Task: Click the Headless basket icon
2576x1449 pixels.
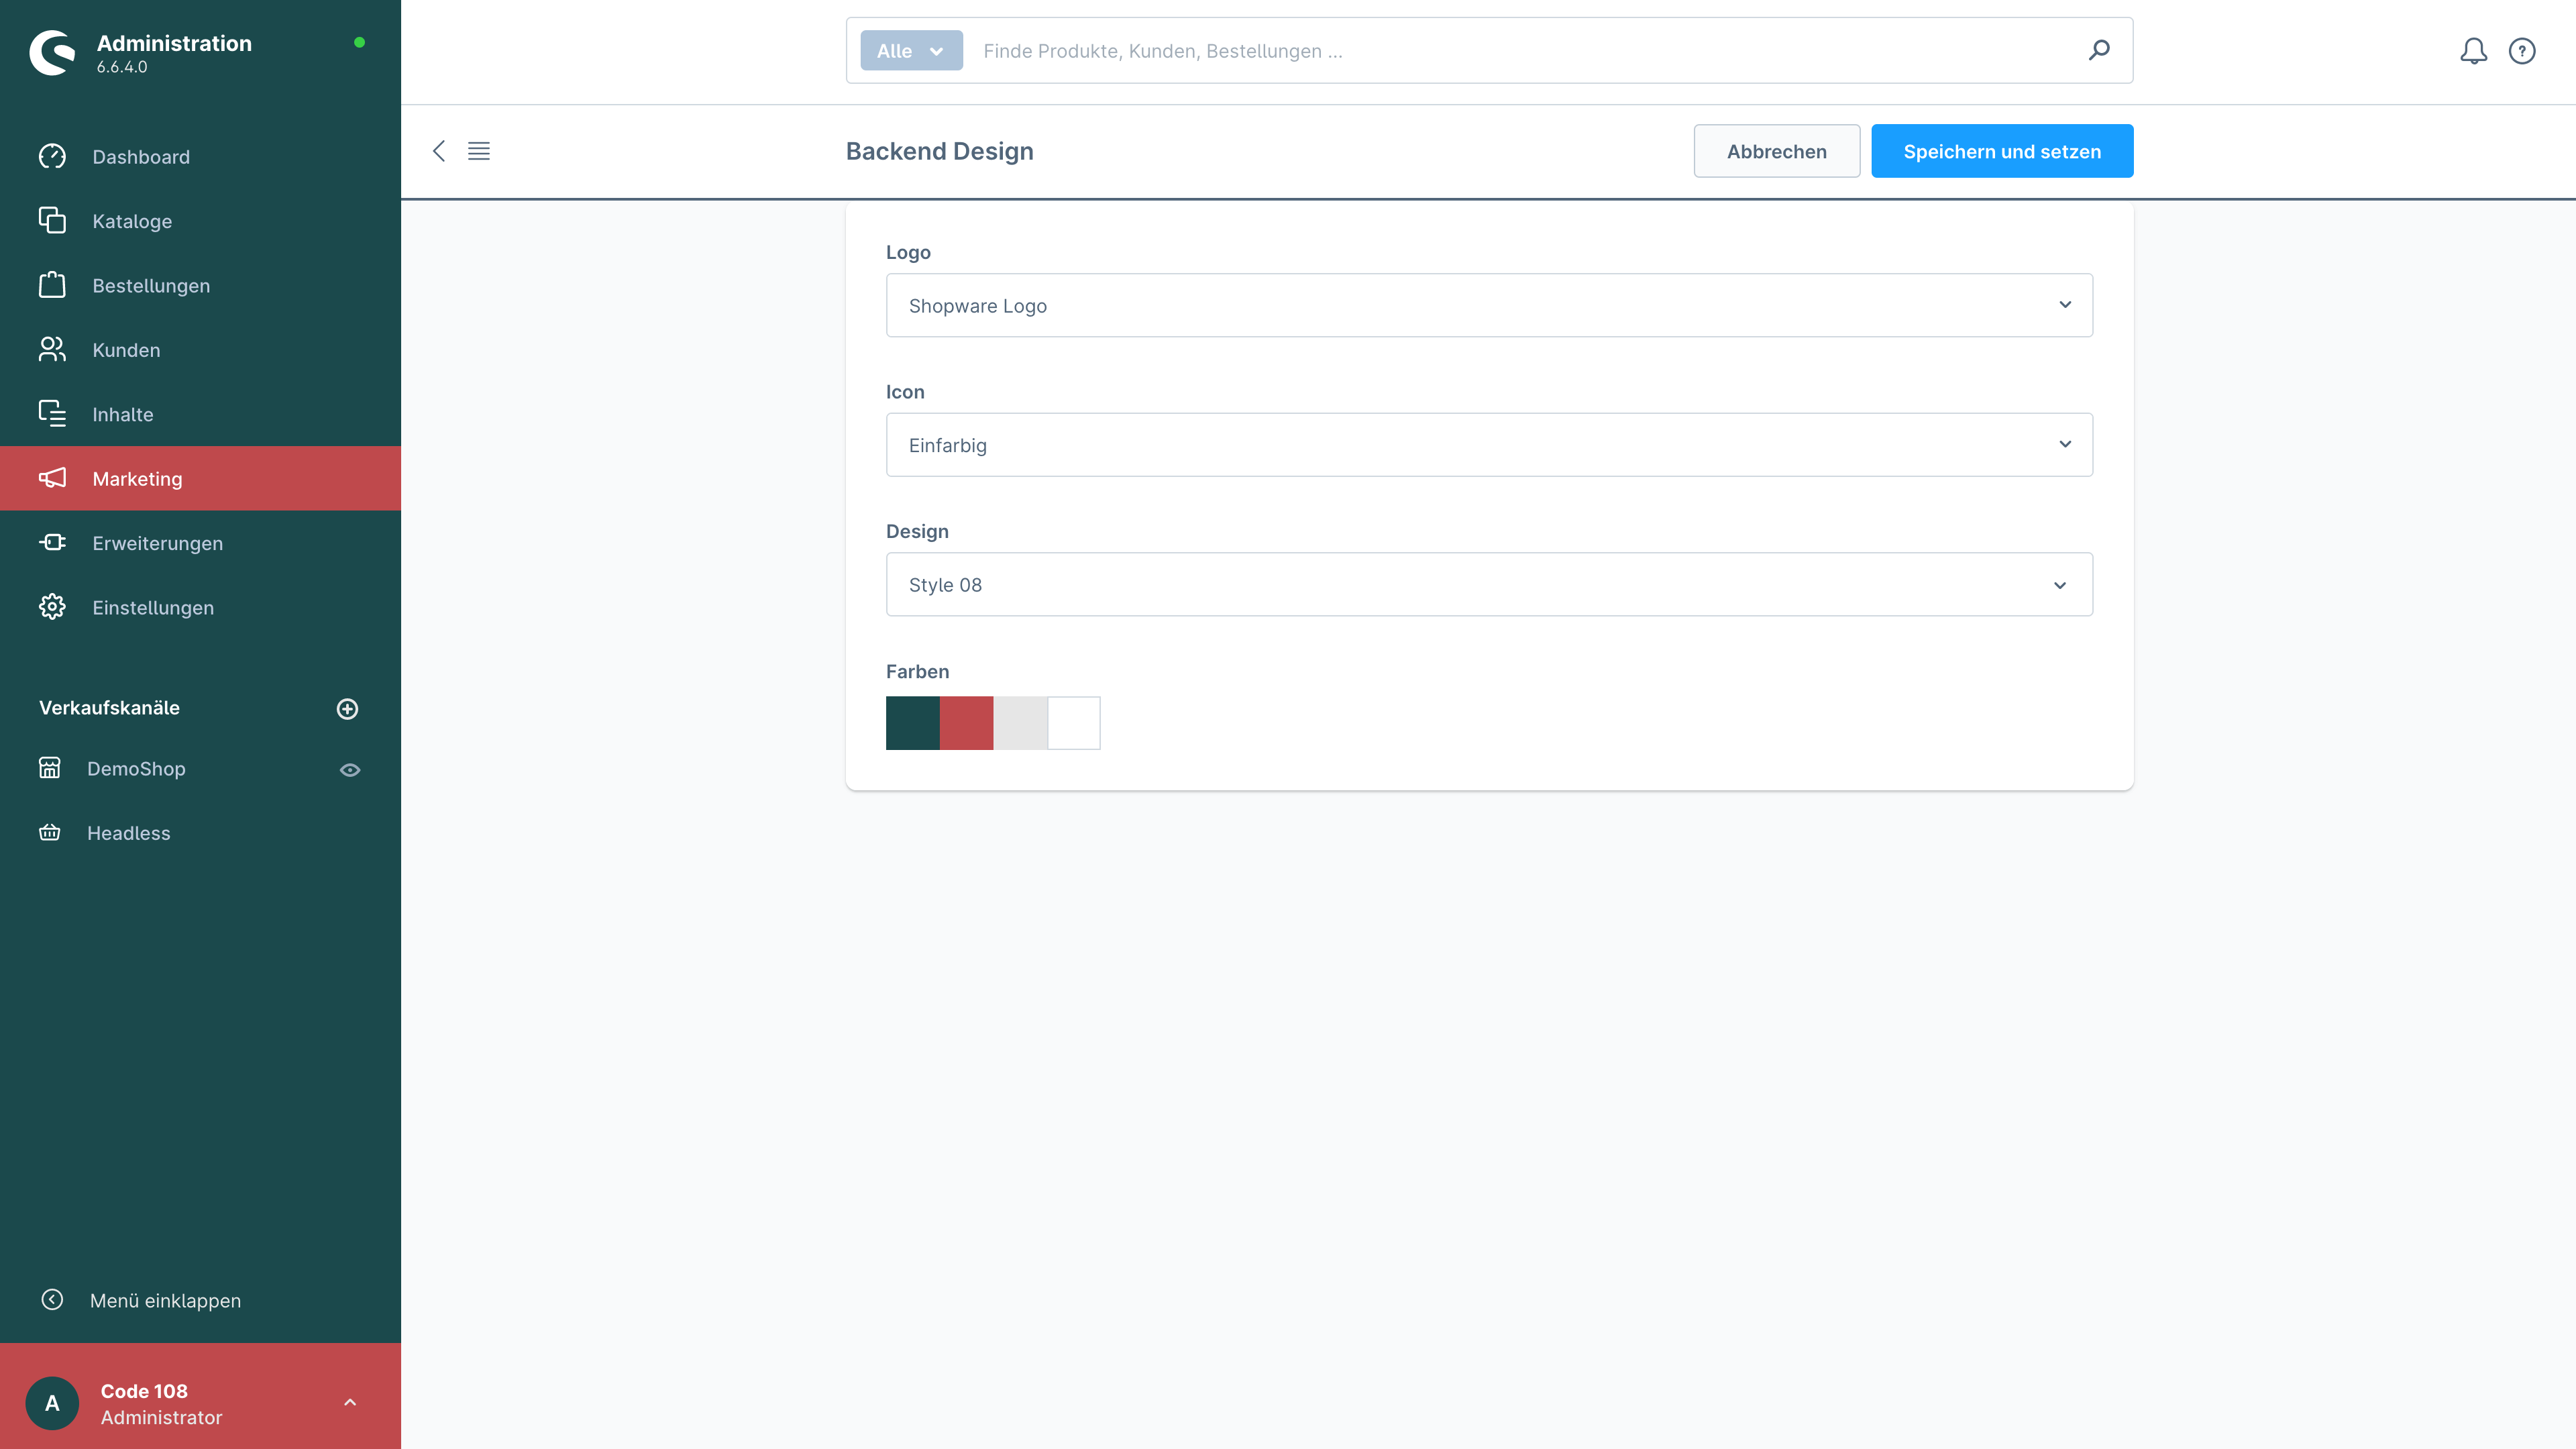Action: coord(50,832)
